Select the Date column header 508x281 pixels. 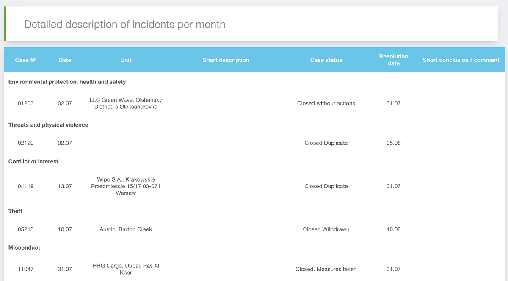pyautogui.click(x=65, y=60)
